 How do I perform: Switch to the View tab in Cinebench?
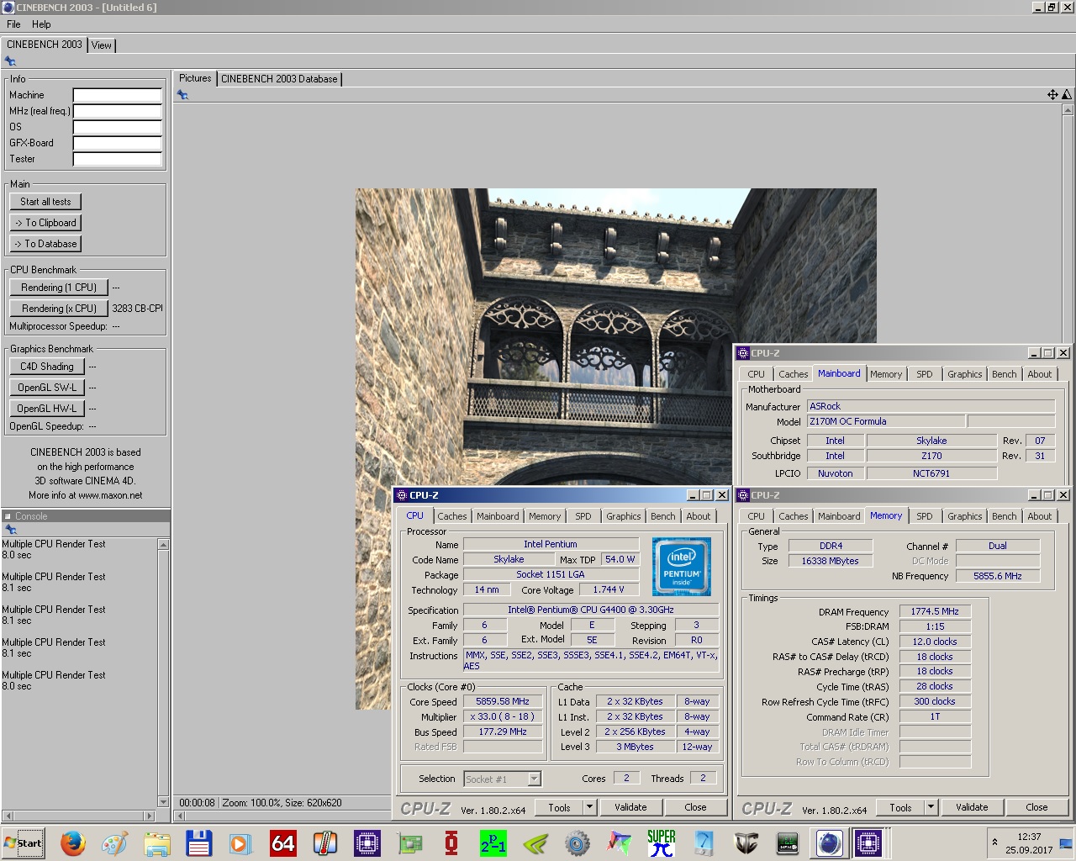click(102, 45)
